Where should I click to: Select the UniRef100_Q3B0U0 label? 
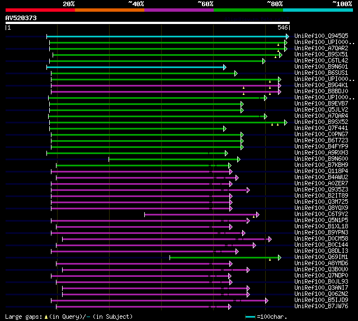(x=321, y=270)
